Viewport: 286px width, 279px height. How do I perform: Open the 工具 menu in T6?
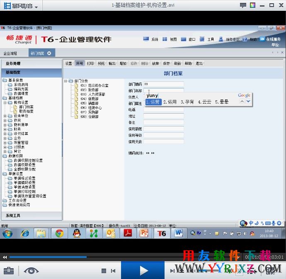coord(207,39)
